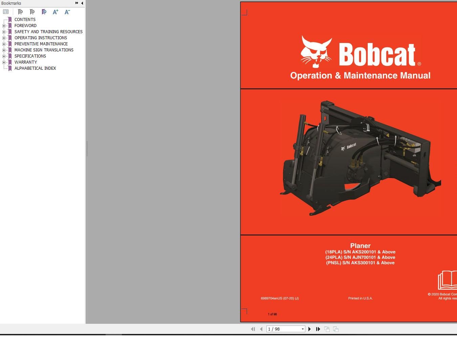Decrease bookmark text size with A- icon
This screenshot has width=457, height=337.
(67, 12)
